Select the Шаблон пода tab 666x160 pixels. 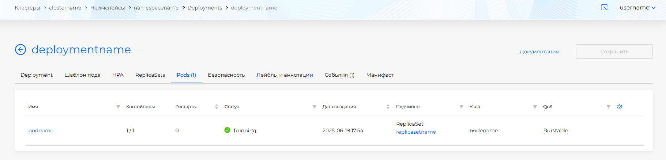tap(82, 75)
